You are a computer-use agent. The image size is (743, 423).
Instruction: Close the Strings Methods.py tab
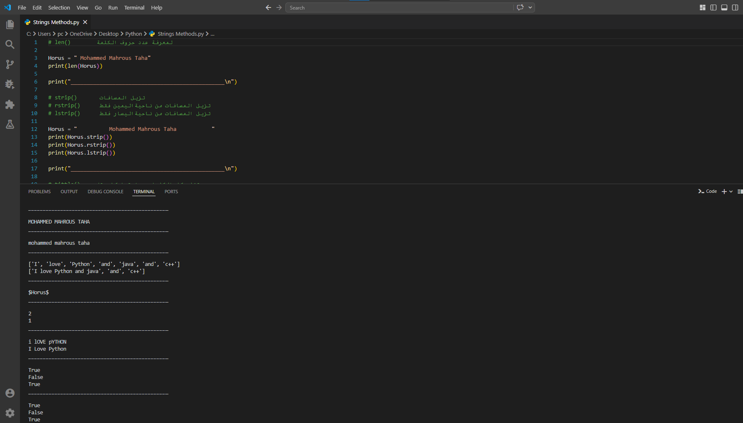coord(85,22)
